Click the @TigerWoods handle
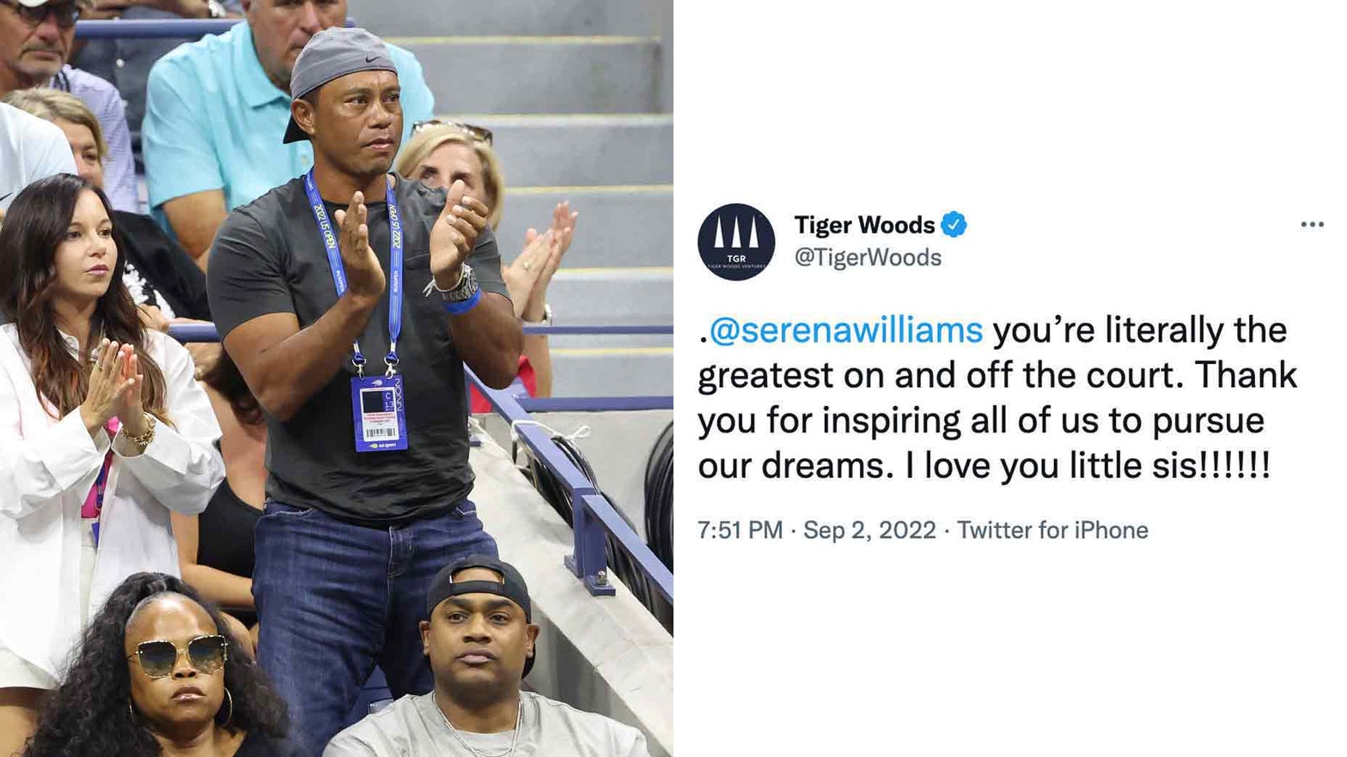Image resolution: width=1347 pixels, height=757 pixels. (868, 257)
